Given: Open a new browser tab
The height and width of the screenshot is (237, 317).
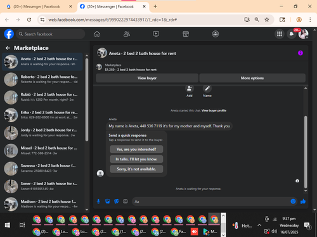Looking at the screenshot, I should point(155,6).
